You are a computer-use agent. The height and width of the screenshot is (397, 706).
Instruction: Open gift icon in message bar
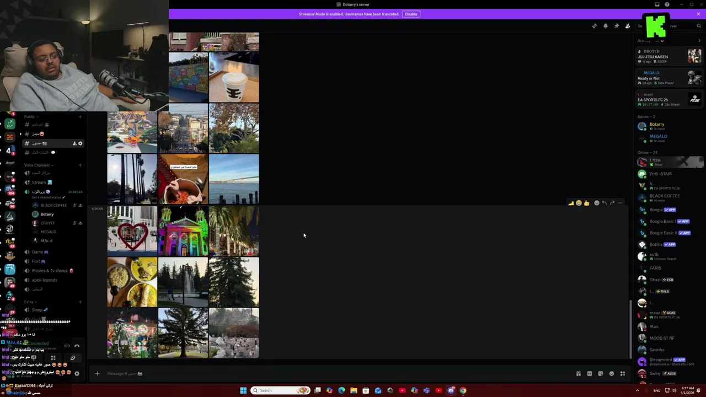(x=578, y=373)
